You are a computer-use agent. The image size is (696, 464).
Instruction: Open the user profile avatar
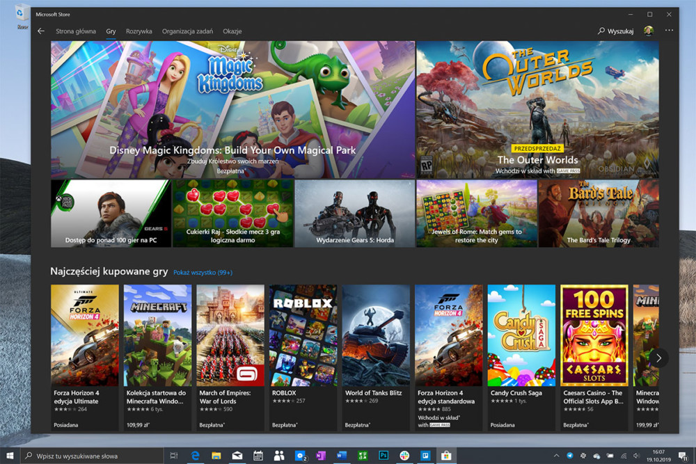click(649, 31)
